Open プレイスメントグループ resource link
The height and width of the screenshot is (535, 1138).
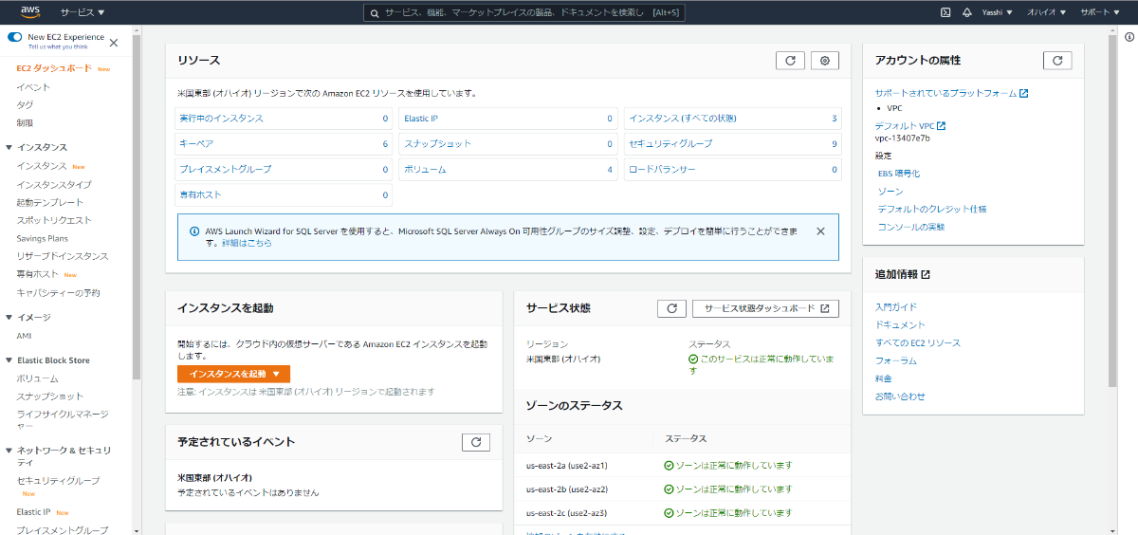[225, 170]
